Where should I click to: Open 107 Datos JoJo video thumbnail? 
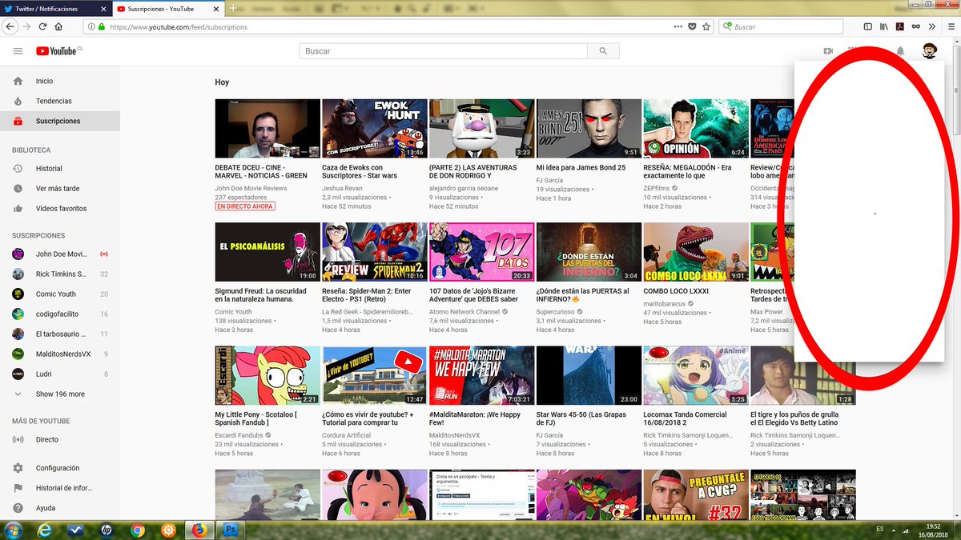click(x=481, y=252)
